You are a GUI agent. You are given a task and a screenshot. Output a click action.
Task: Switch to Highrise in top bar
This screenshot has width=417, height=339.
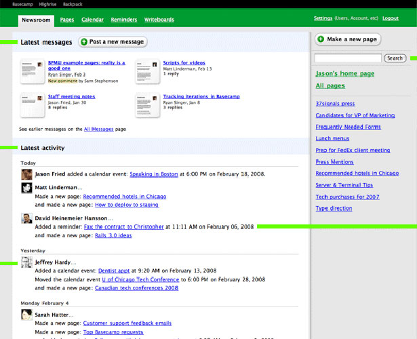click(47, 4)
